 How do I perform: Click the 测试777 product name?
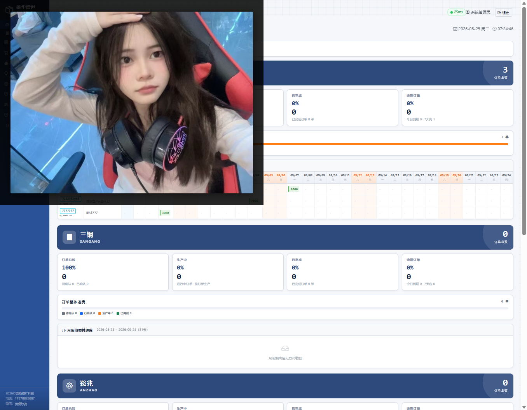(92, 213)
